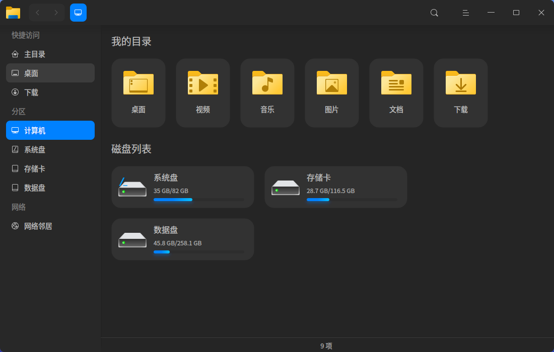Open 下载 in the sidebar
The height and width of the screenshot is (352, 554).
pyautogui.click(x=50, y=93)
